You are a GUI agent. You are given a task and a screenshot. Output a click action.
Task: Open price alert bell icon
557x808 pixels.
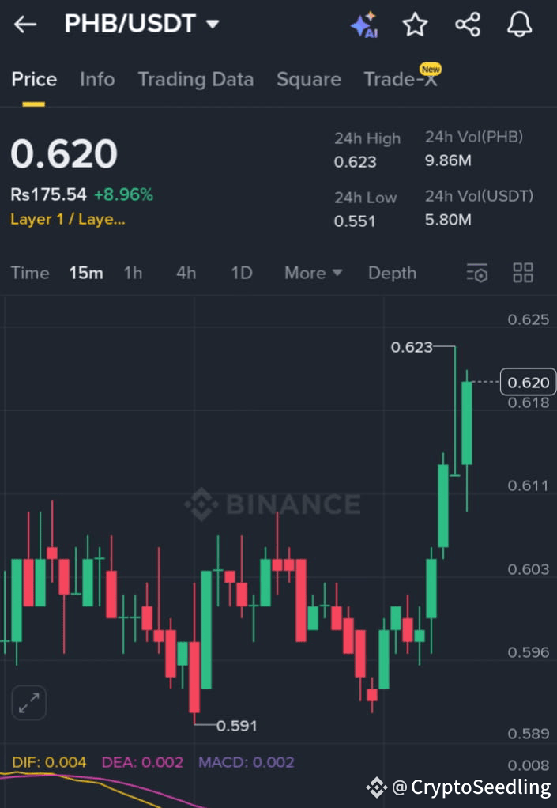pos(519,25)
